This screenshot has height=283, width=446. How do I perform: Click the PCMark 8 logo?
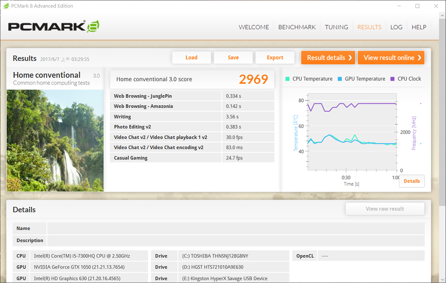(54, 27)
